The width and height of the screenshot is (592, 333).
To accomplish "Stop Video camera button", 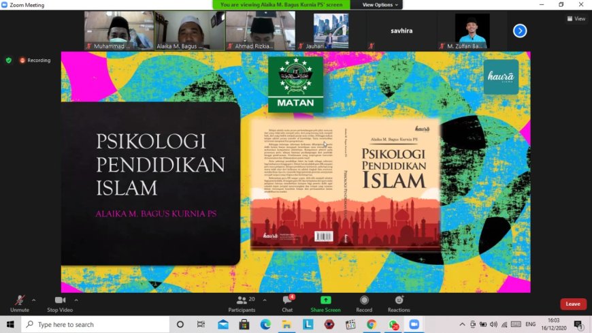I will 60,304.
